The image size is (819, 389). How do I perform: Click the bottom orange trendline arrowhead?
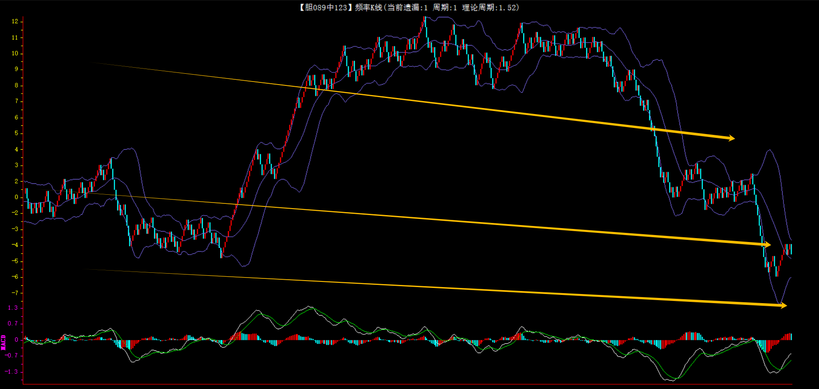coord(783,306)
